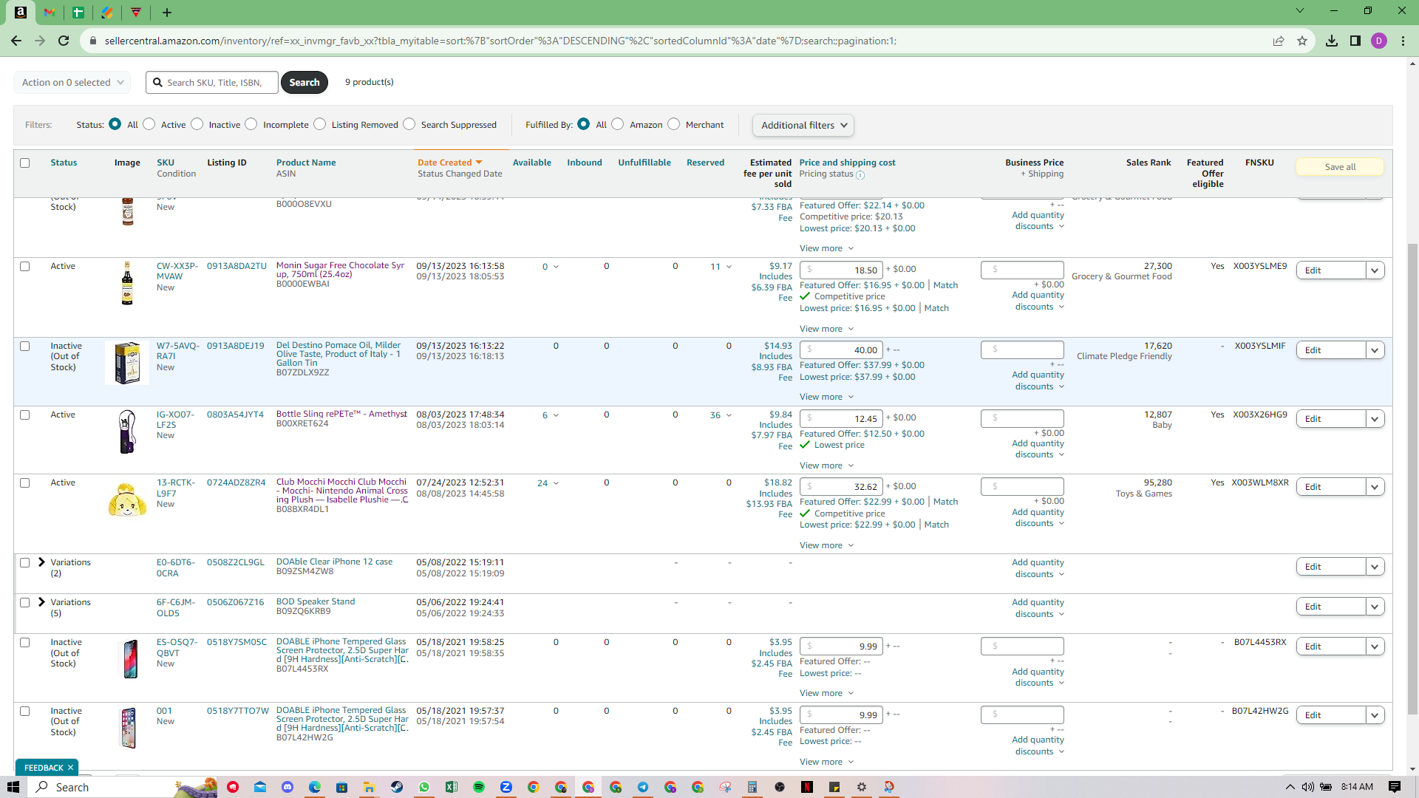This screenshot has width=1419, height=798.
Task: Open Excel from the taskbar
Action: (452, 787)
